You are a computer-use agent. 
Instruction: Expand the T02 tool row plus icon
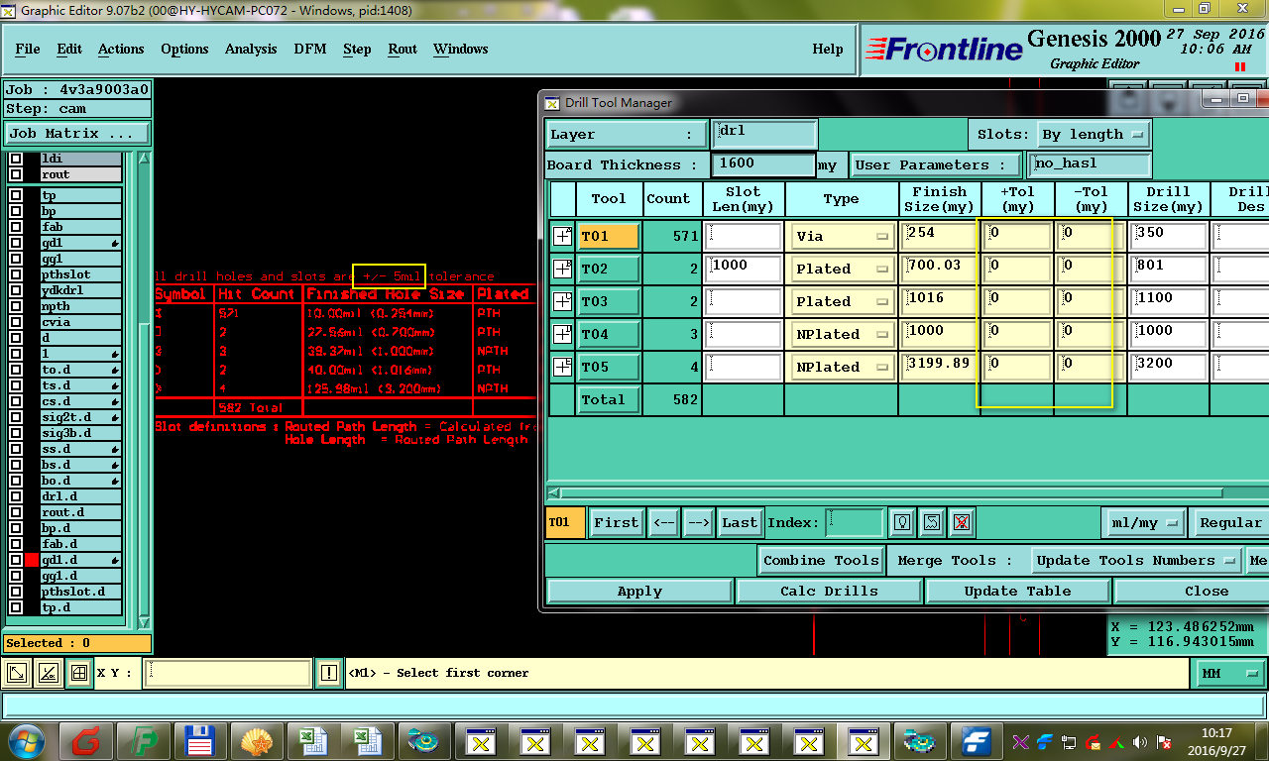[x=562, y=269]
